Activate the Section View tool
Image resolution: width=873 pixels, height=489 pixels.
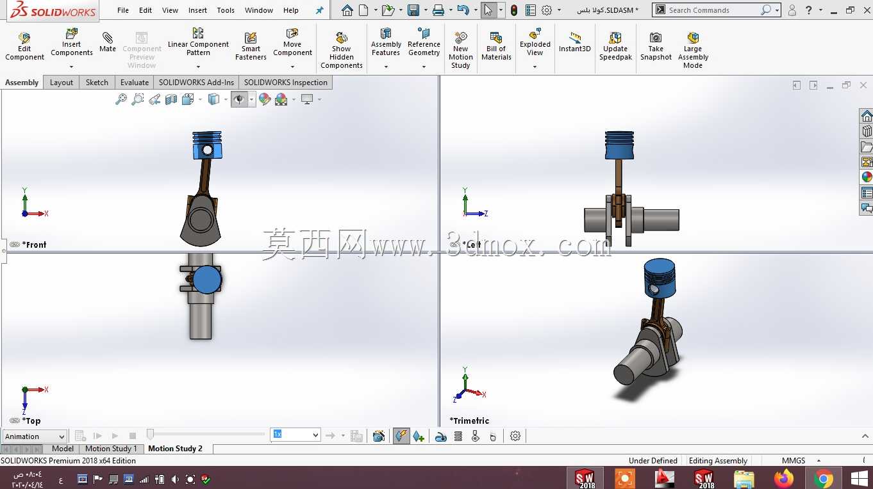170,99
